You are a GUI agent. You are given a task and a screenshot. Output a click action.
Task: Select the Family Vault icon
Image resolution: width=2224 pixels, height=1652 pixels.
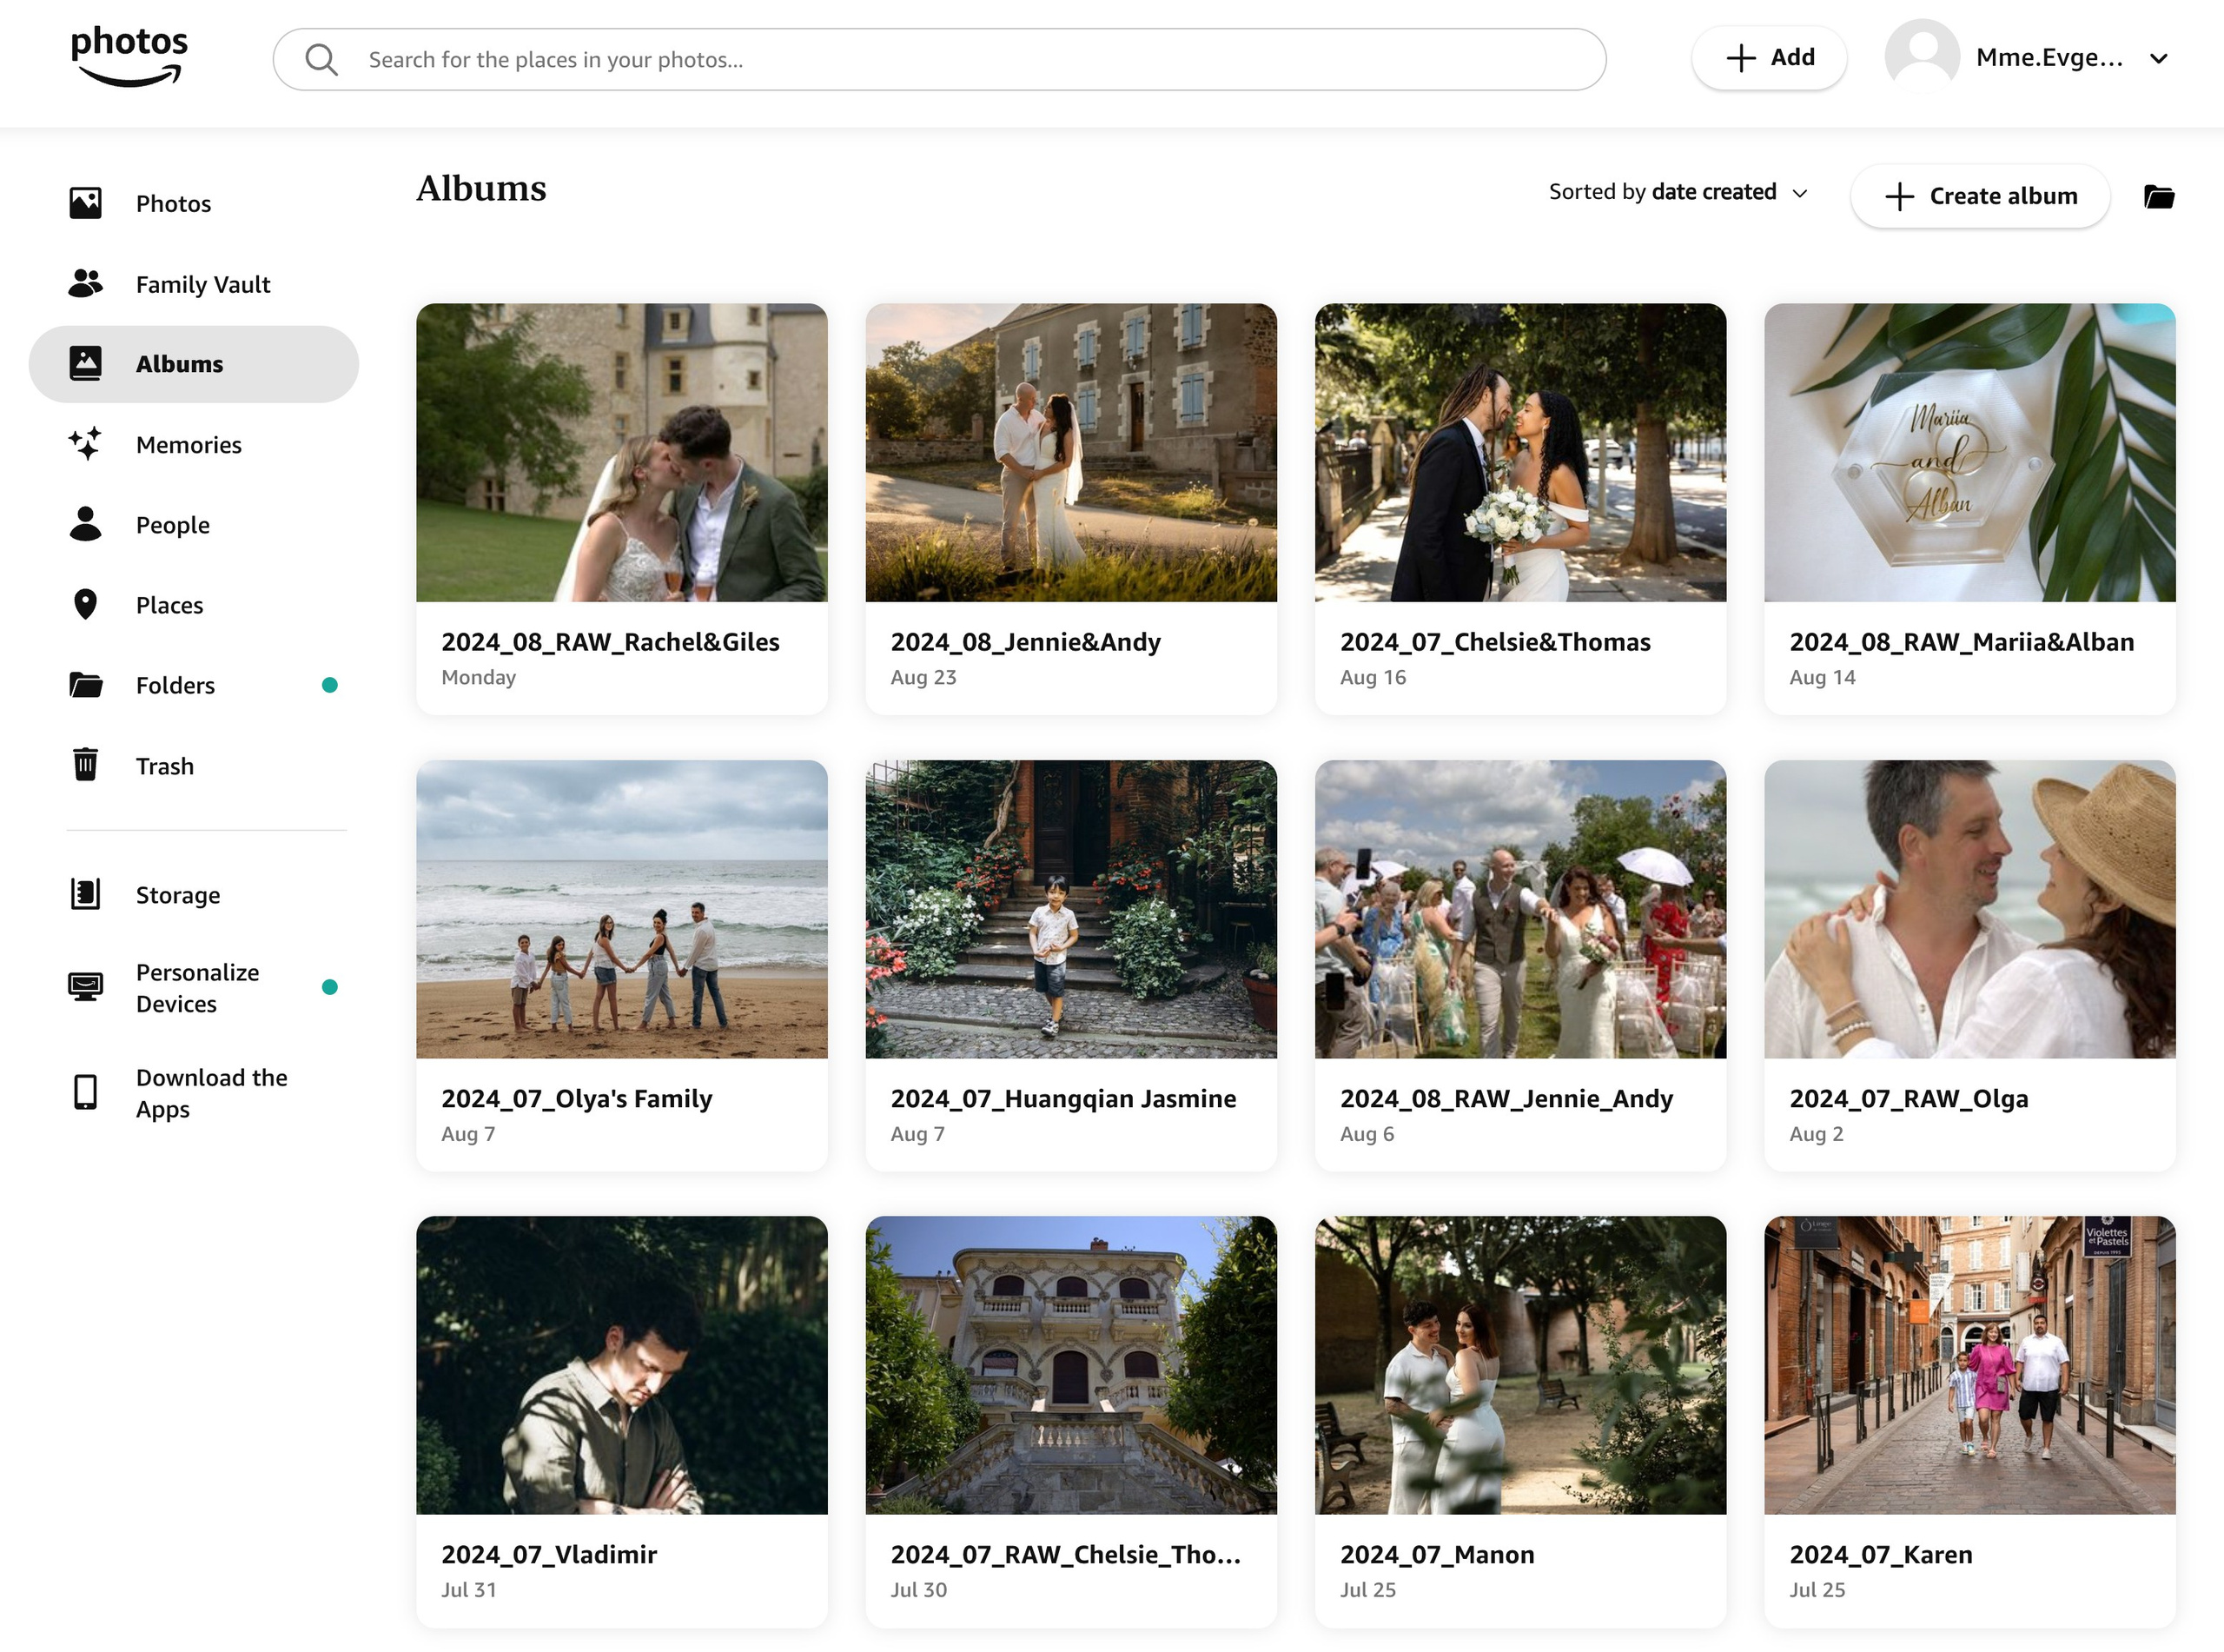coord(86,284)
